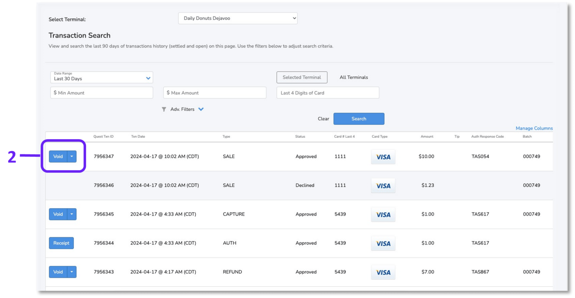
Task: Open the Manage Columns link
Action: coord(534,128)
